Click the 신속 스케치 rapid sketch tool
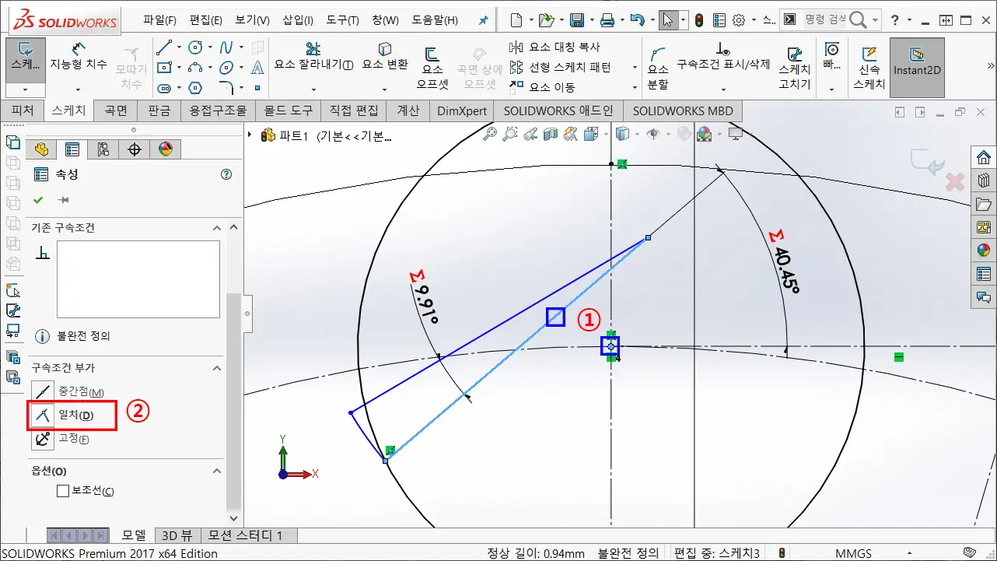The width and height of the screenshot is (997, 561). pos(869,68)
